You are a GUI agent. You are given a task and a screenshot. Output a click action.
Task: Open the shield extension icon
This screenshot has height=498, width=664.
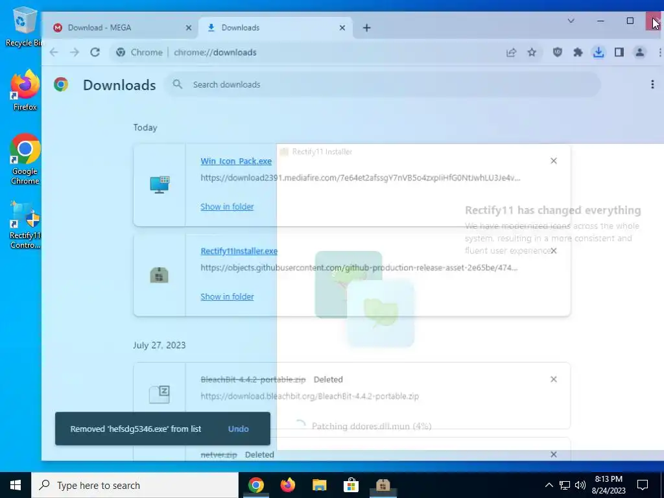557,52
